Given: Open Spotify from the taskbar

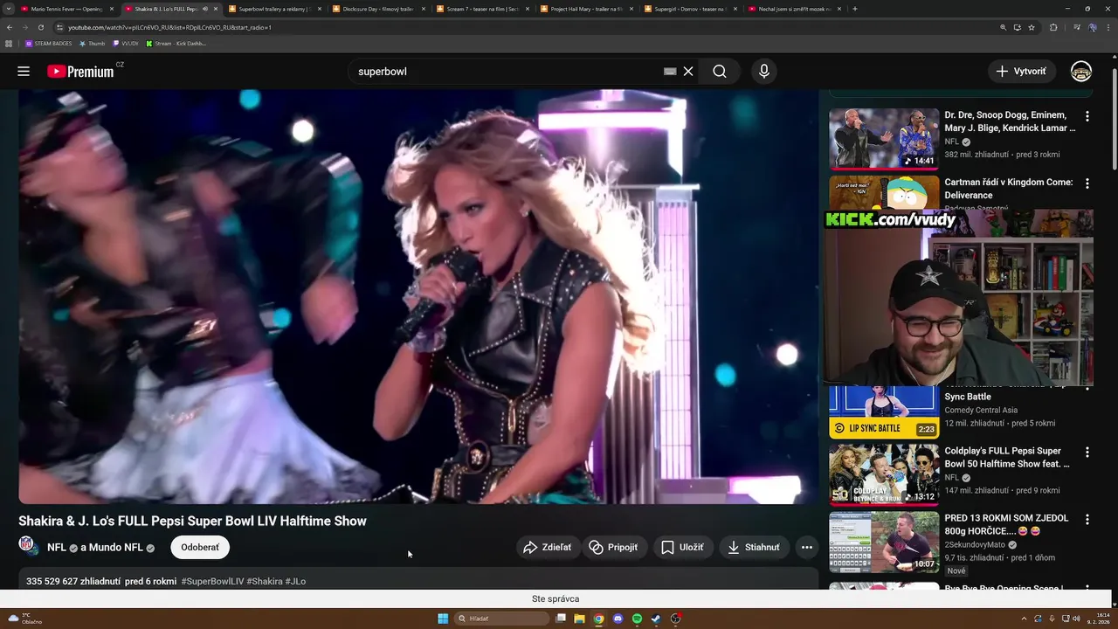Looking at the screenshot, I should point(638,619).
